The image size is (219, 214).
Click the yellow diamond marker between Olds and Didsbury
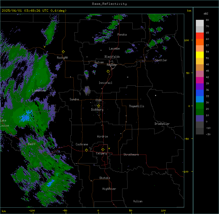(x=99, y=106)
